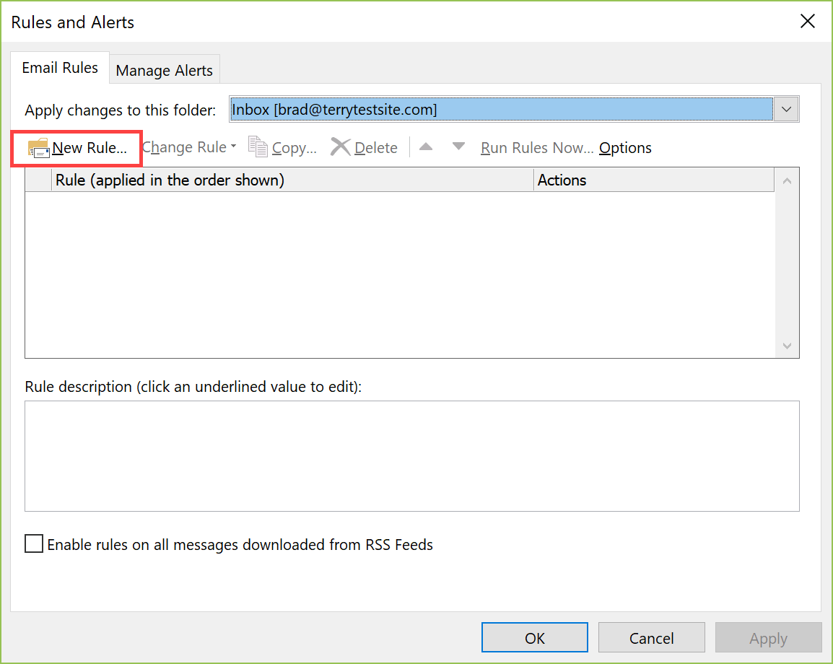This screenshot has width=833, height=664.
Task: Select the Email Rules tab
Action: click(x=59, y=67)
